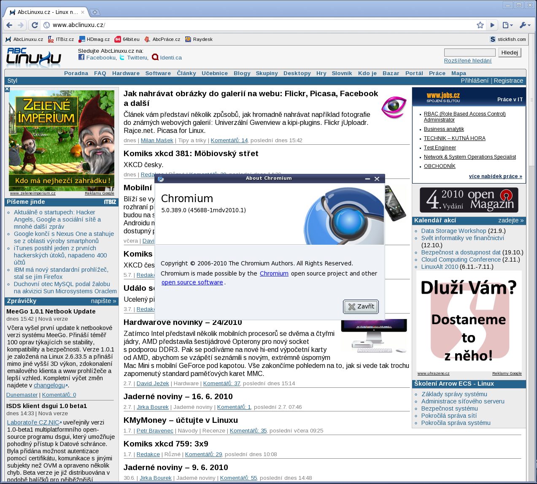Click the Zavřít button
Viewport: 537px width, 484px height.
pos(361,307)
